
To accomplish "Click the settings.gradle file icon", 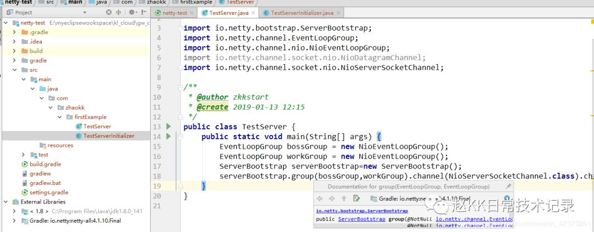I will (25, 193).
